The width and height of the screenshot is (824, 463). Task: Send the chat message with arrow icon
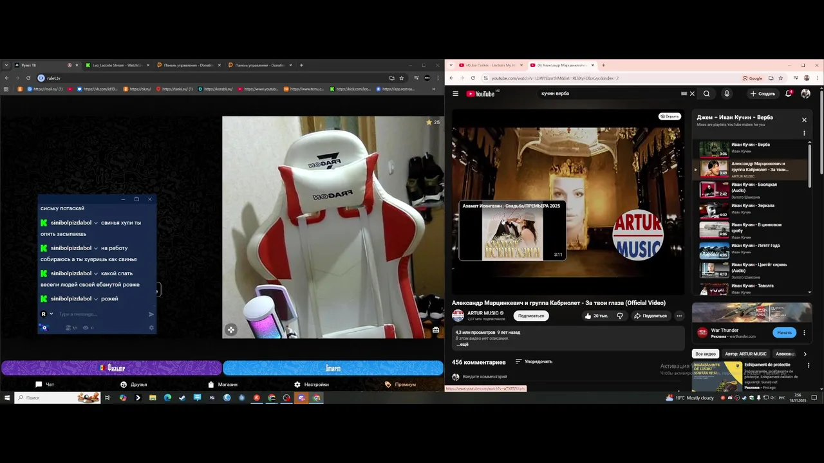point(151,314)
